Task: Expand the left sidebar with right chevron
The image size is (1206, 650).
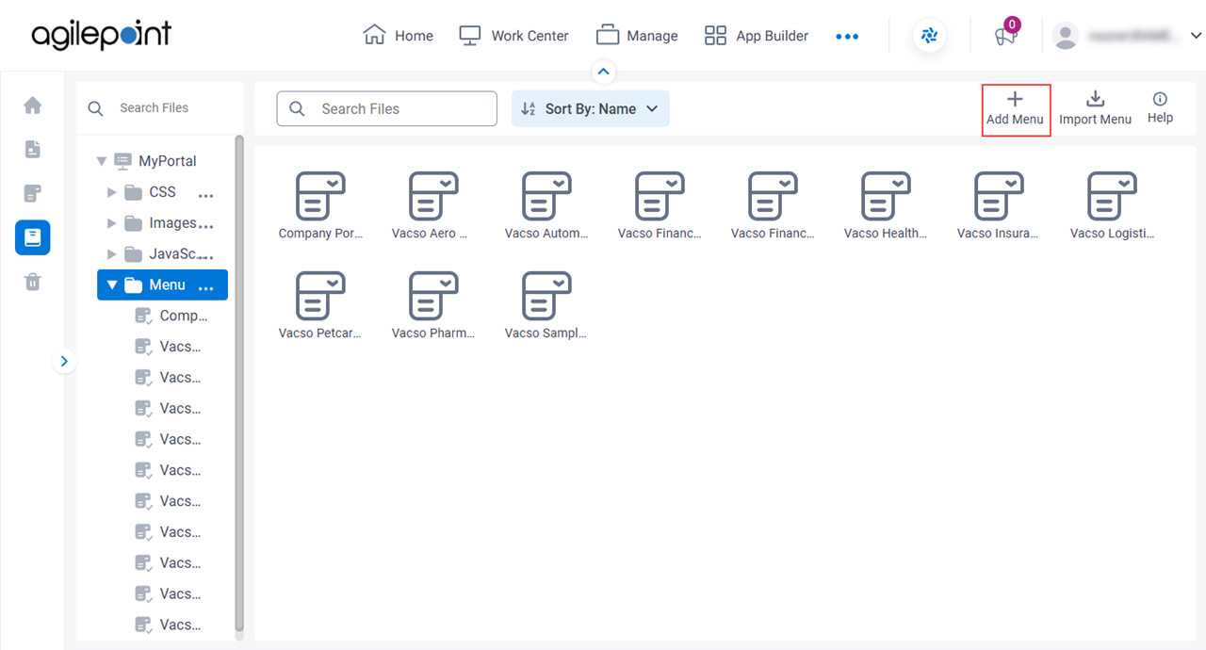Action: (64, 361)
